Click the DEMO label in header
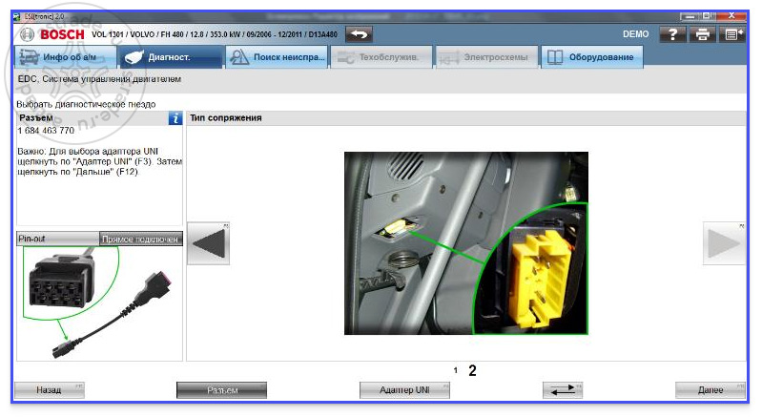Viewport: 762px width, 417px height. (636, 34)
